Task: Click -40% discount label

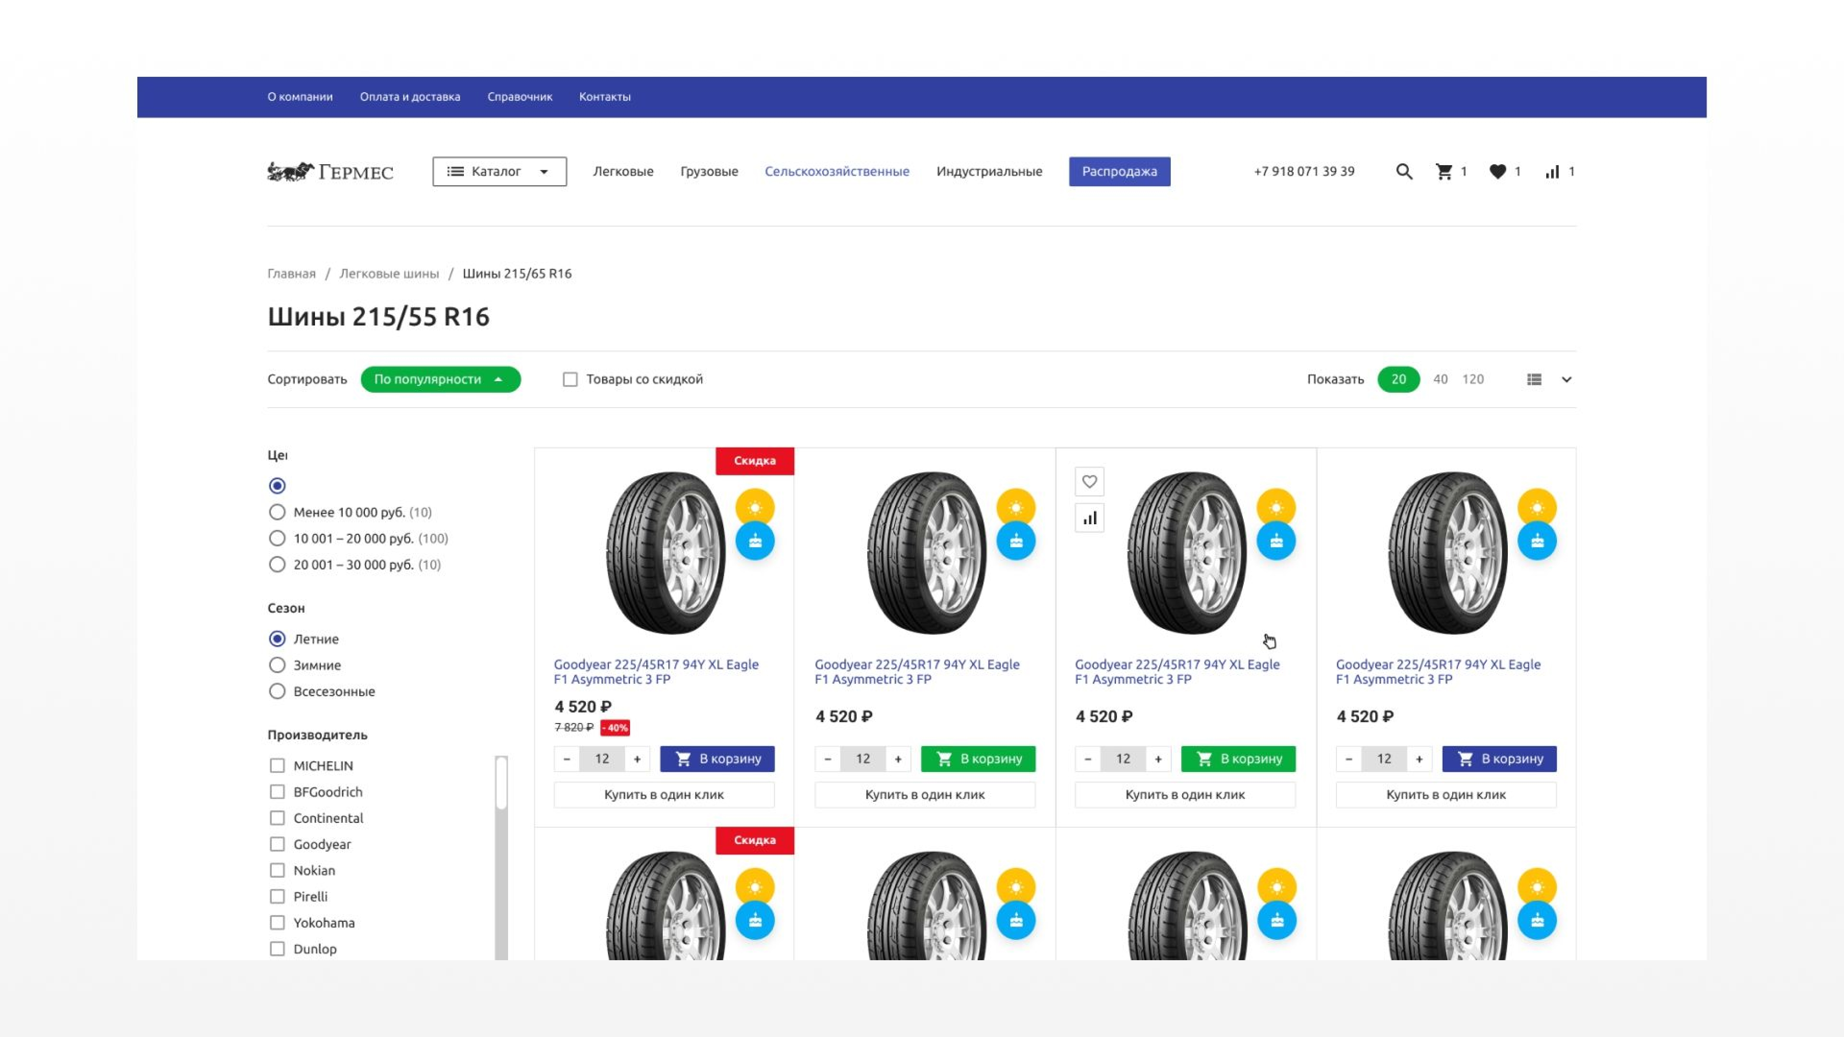Action: 615,728
